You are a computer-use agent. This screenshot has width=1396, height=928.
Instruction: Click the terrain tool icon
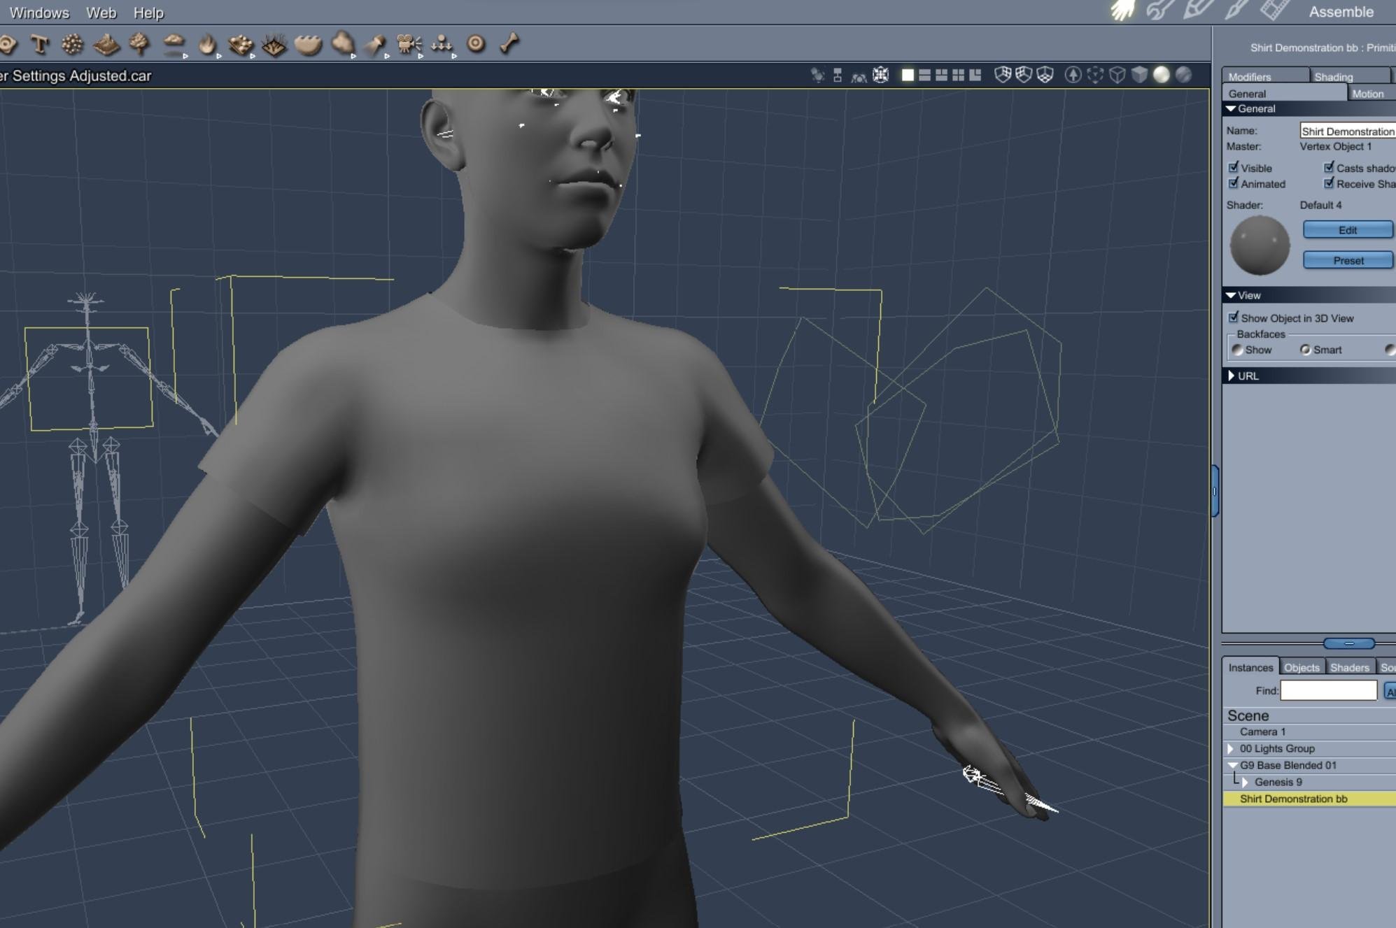106,45
